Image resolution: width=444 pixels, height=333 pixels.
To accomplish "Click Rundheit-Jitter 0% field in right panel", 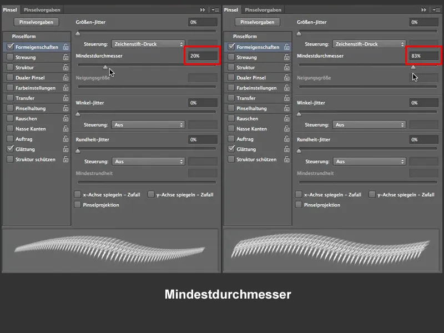I will pos(424,139).
